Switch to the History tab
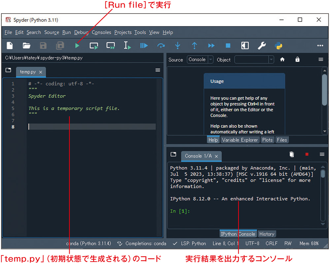This screenshot has height=263, width=330. pos(267,234)
